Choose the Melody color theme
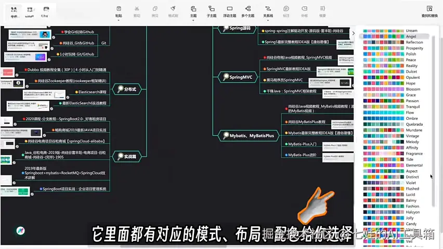 (391, 142)
